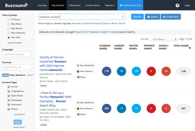Uncheck the Videos content type
Screen dimensions: 195x131
tap(9, 109)
